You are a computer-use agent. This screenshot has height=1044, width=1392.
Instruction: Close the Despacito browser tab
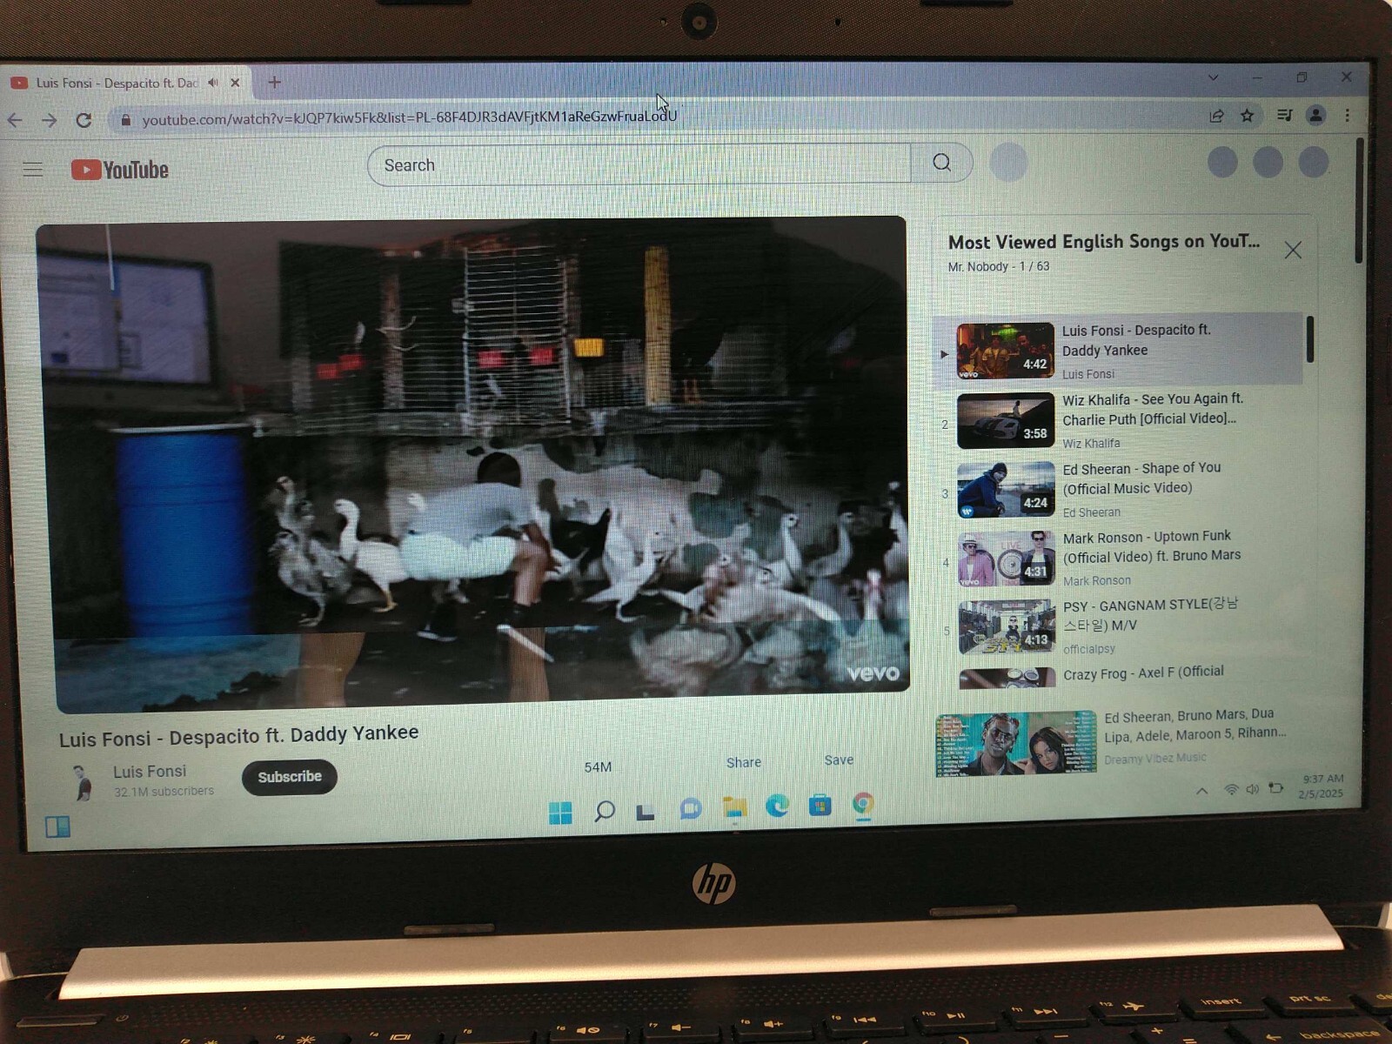point(235,83)
